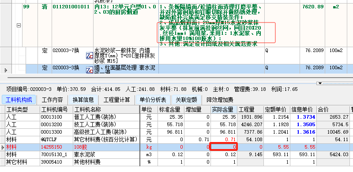Select 技工人工费(装饰) row name

tap(95, 124)
